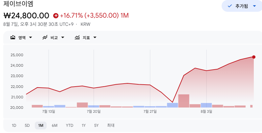Click the indicators (지표) chart icon
The width and height of the screenshot is (262, 133).
coord(77,37)
